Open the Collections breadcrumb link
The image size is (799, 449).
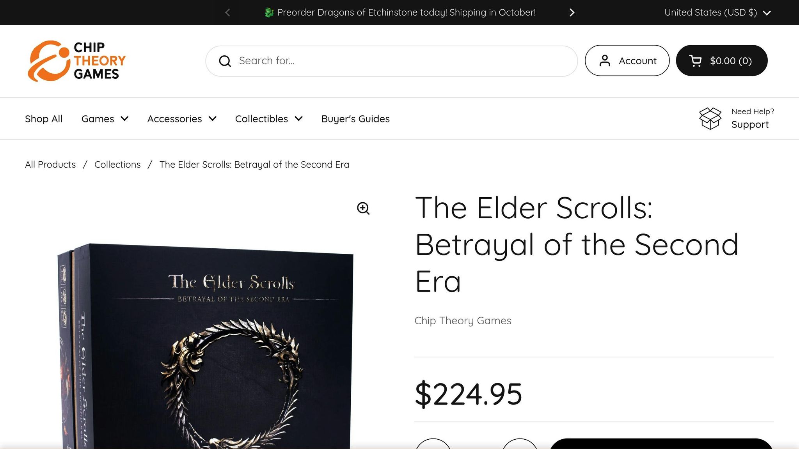click(117, 164)
